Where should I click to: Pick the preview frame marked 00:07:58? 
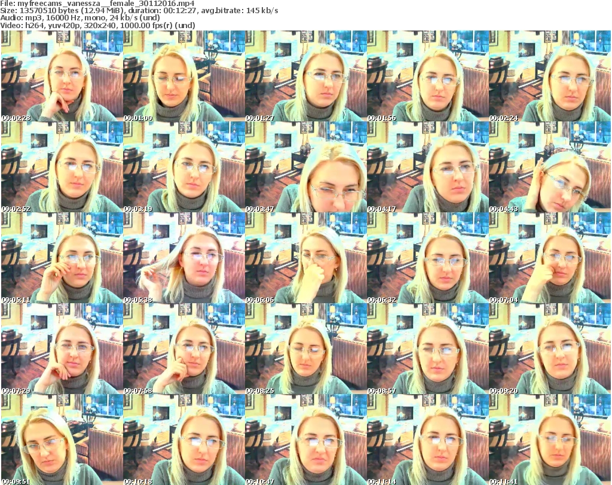click(184, 349)
